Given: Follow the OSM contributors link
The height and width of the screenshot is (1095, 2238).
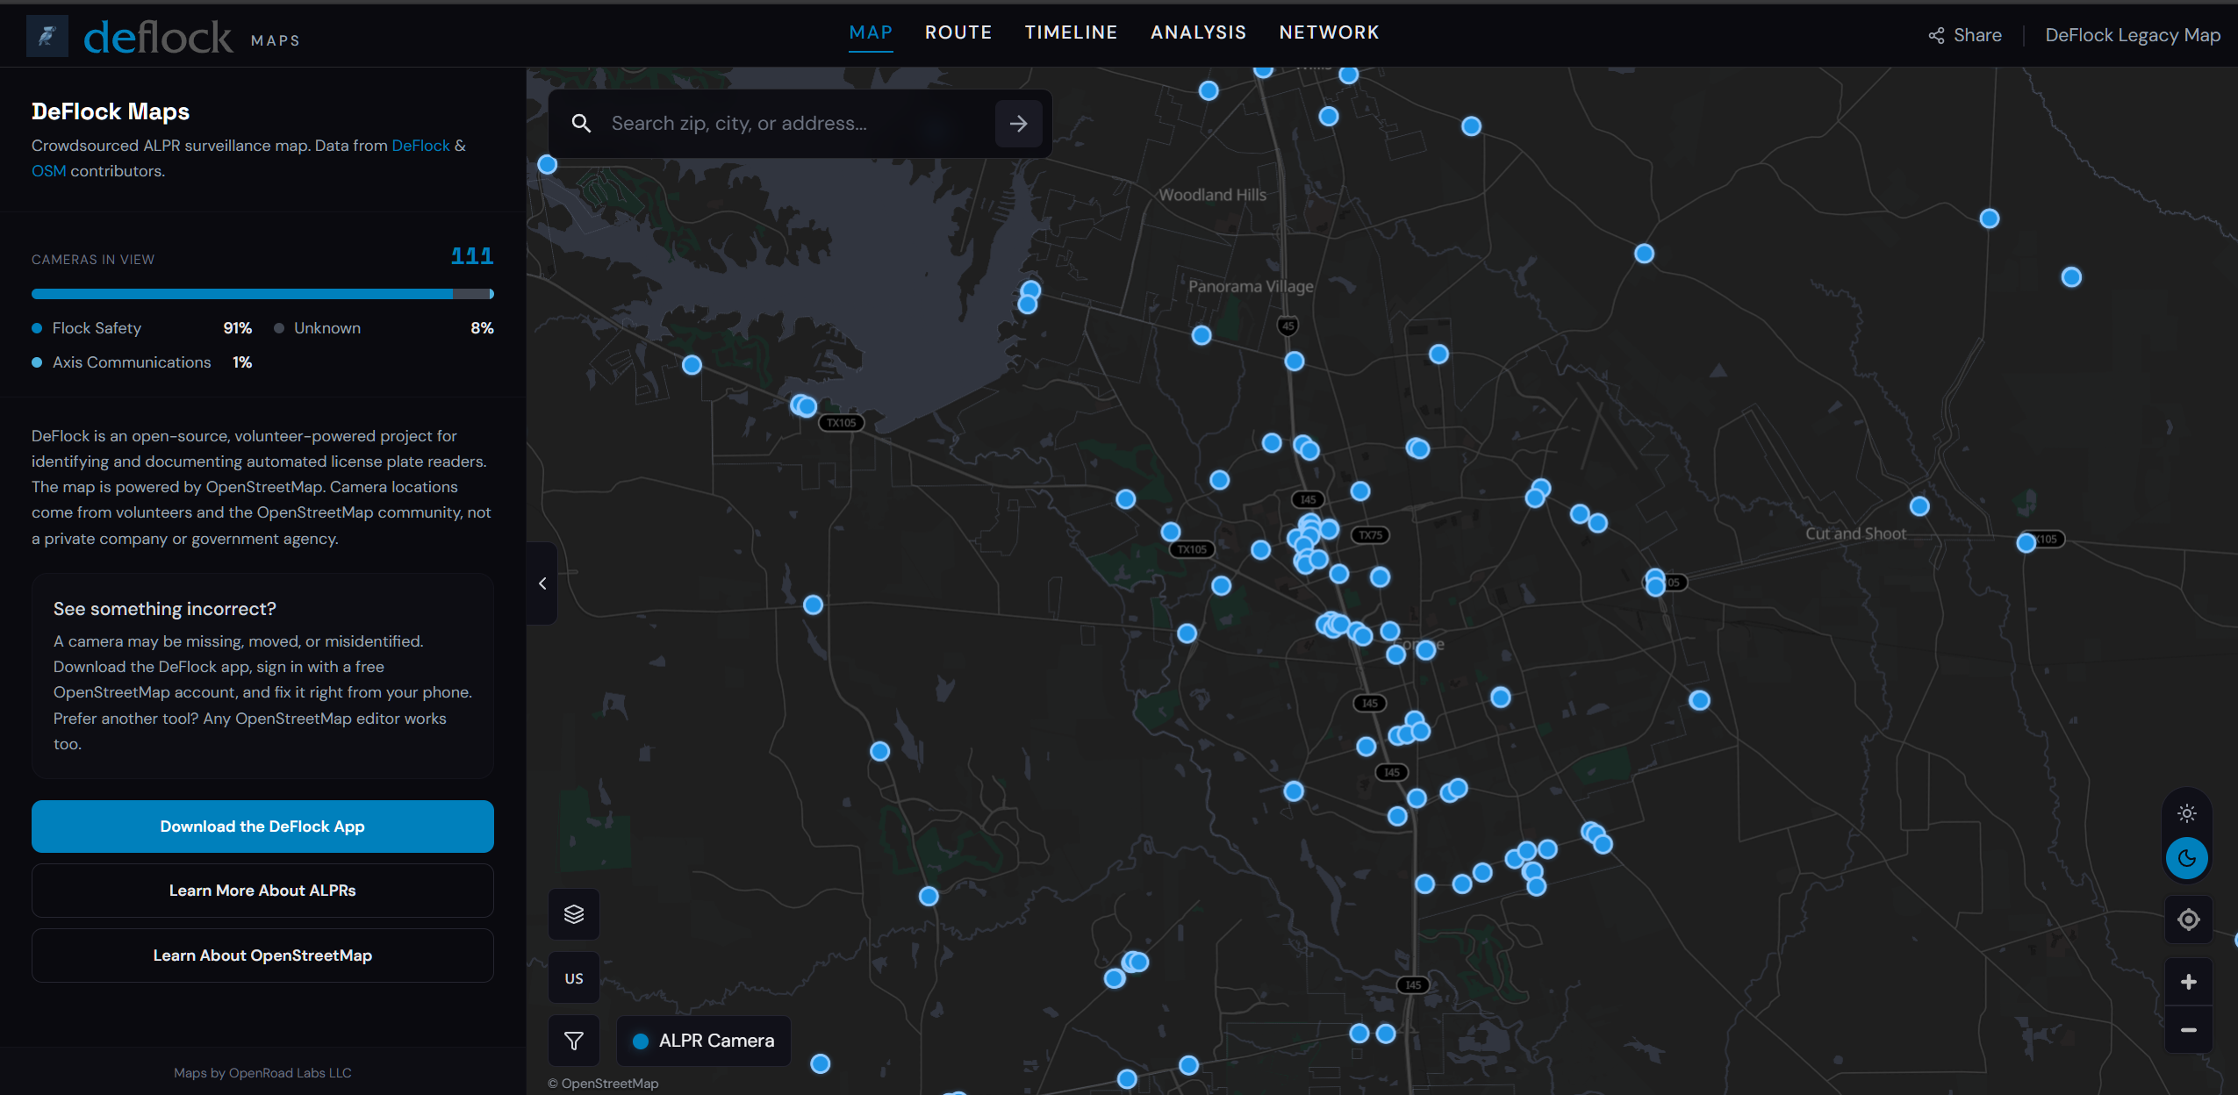Looking at the screenshot, I should pyautogui.click(x=49, y=171).
